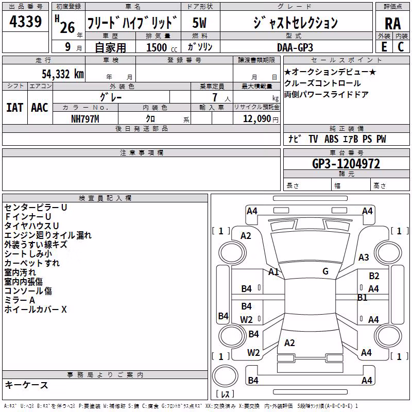This screenshot has height=412, width=412.
Task: Select the vehicle history 自家用
Action: click(x=110, y=47)
